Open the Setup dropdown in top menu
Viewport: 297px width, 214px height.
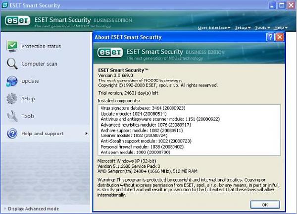point(243,28)
